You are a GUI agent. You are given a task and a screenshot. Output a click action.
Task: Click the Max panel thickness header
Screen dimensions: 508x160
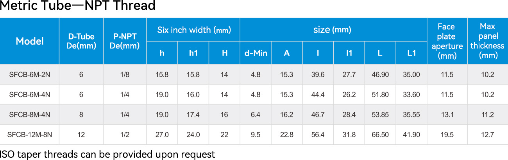488,41
